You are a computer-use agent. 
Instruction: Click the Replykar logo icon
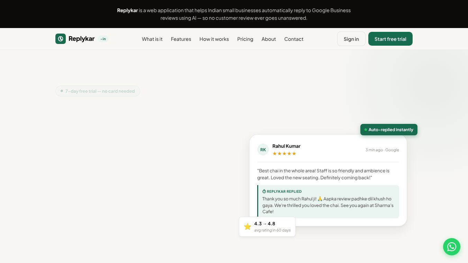pos(61,39)
